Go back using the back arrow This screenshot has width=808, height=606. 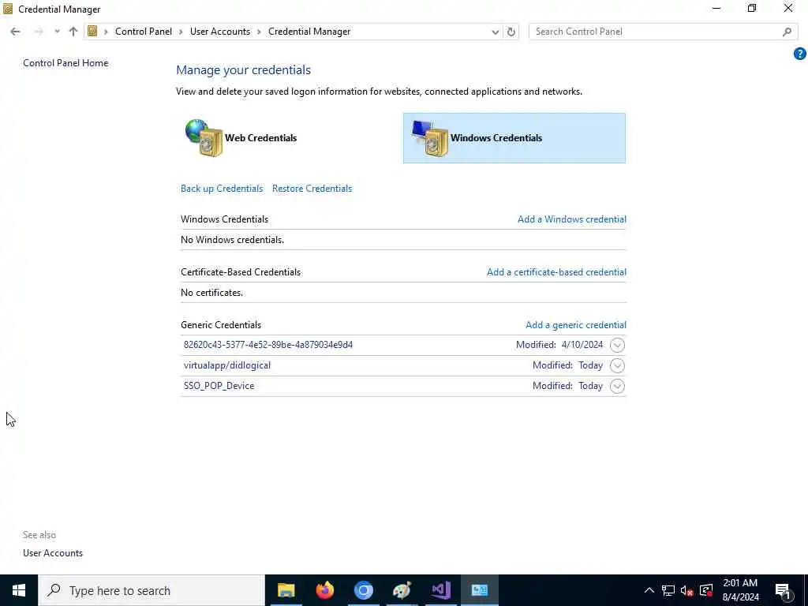(x=15, y=32)
